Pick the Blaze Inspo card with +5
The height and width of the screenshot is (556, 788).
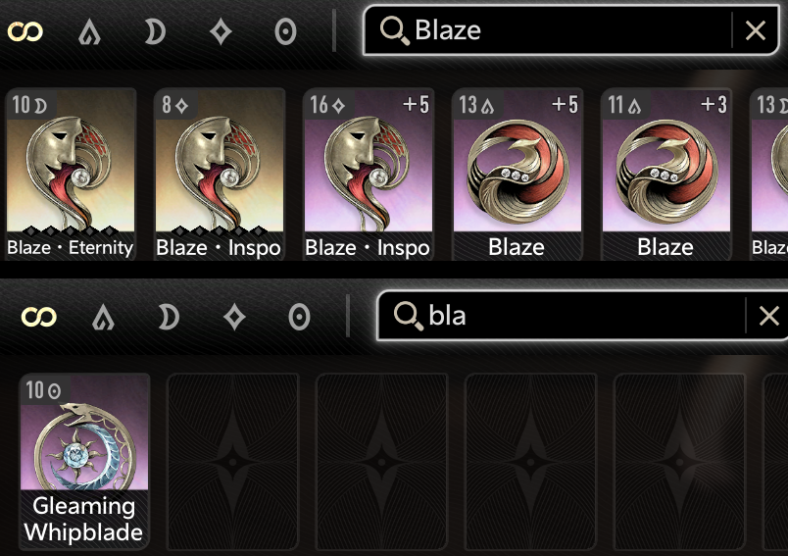coord(369,174)
